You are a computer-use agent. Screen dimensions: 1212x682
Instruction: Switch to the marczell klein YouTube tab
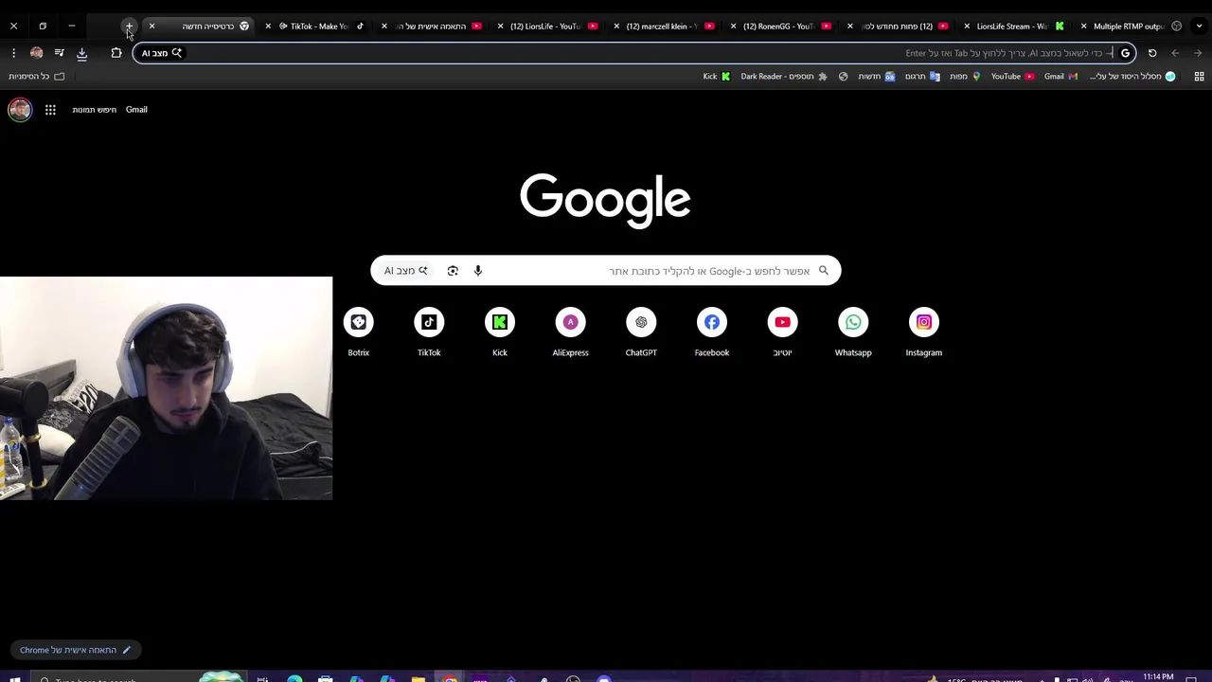666,27
